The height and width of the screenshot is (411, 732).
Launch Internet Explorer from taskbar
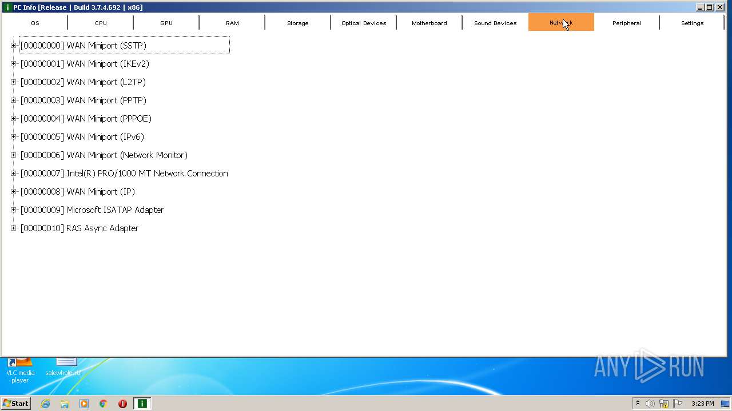coord(46,404)
